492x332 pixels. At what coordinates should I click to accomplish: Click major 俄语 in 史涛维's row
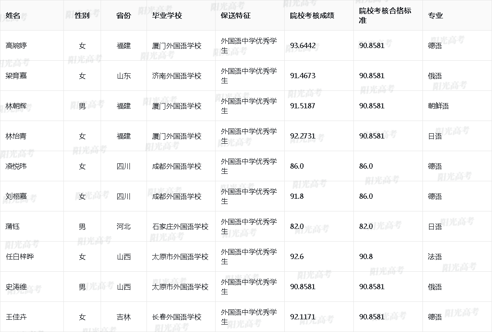coord(435,287)
